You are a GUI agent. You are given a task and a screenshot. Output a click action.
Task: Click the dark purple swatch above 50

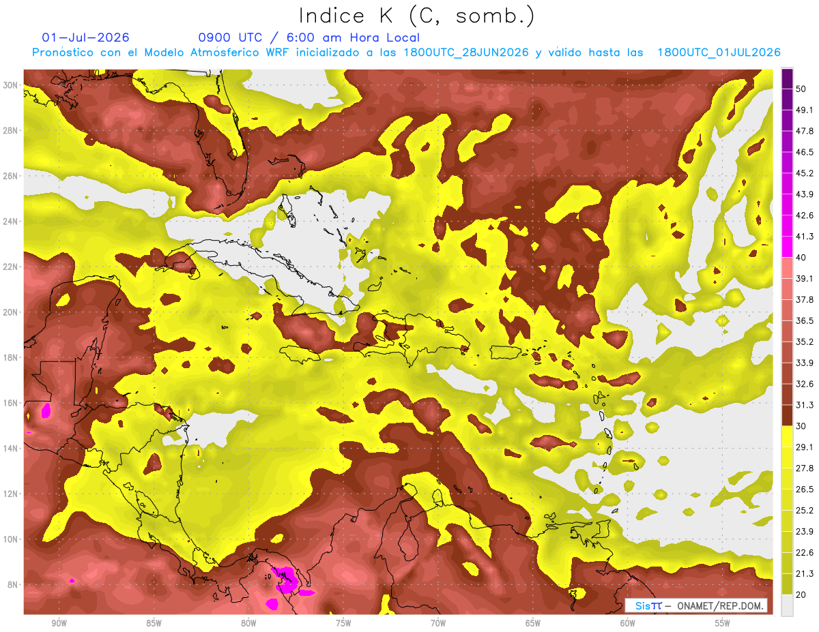click(788, 79)
